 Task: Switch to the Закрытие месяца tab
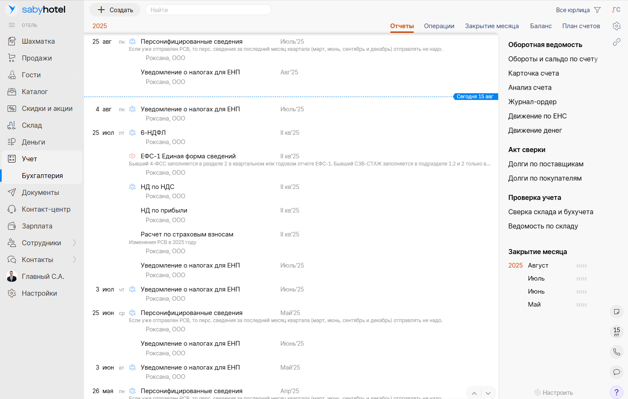(x=491, y=26)
